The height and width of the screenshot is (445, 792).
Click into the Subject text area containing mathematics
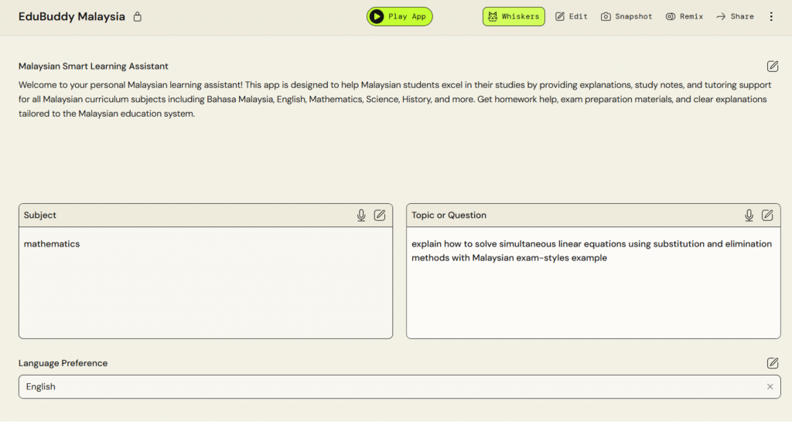[206, 282]
